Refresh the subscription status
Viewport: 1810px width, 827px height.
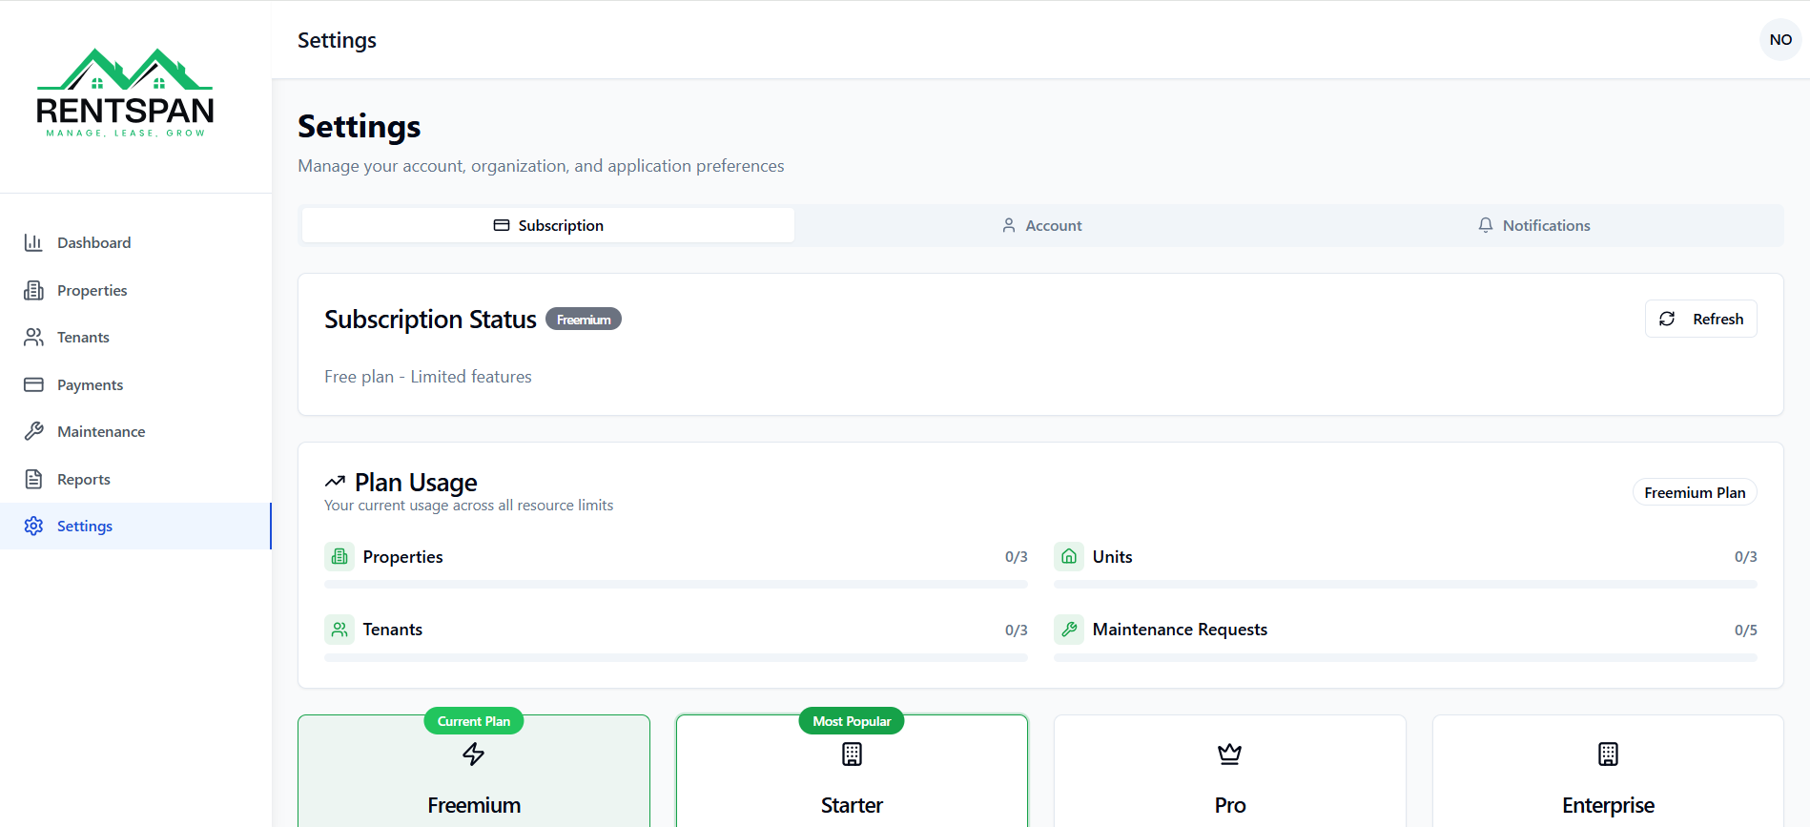pyautogui.click(x=1700, y=319)
